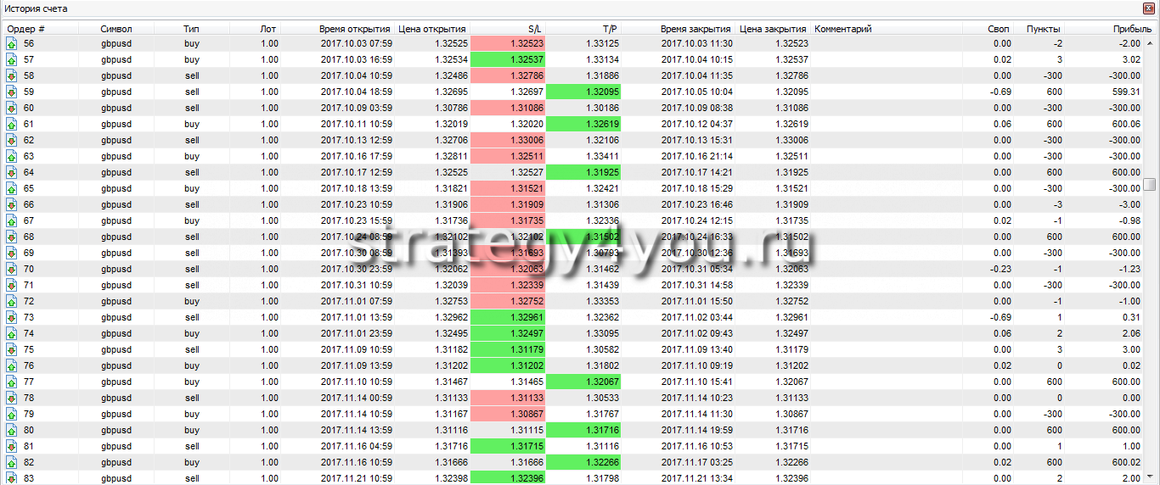
Task: Click the icon for order 72
Action: pyautogui.click(x=12, y=301)
